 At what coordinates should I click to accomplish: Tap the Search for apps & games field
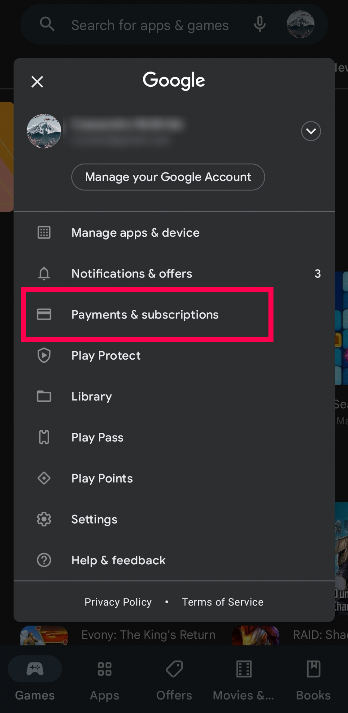point(150,24)
